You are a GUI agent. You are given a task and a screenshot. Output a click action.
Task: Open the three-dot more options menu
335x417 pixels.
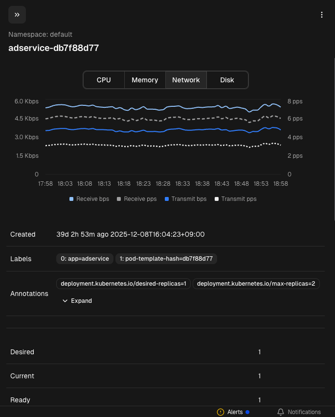click(321, 15)
